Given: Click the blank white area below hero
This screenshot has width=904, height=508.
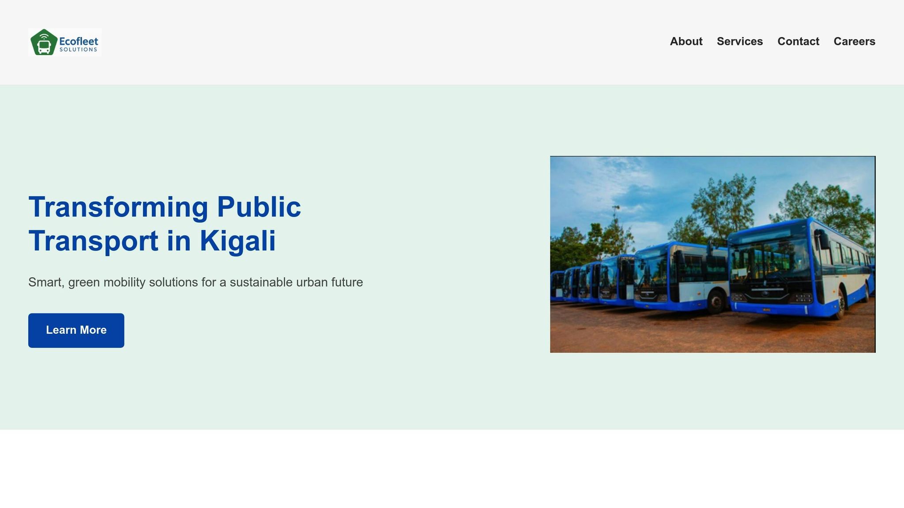Looking at the screenshot, I should pos(452,470).
